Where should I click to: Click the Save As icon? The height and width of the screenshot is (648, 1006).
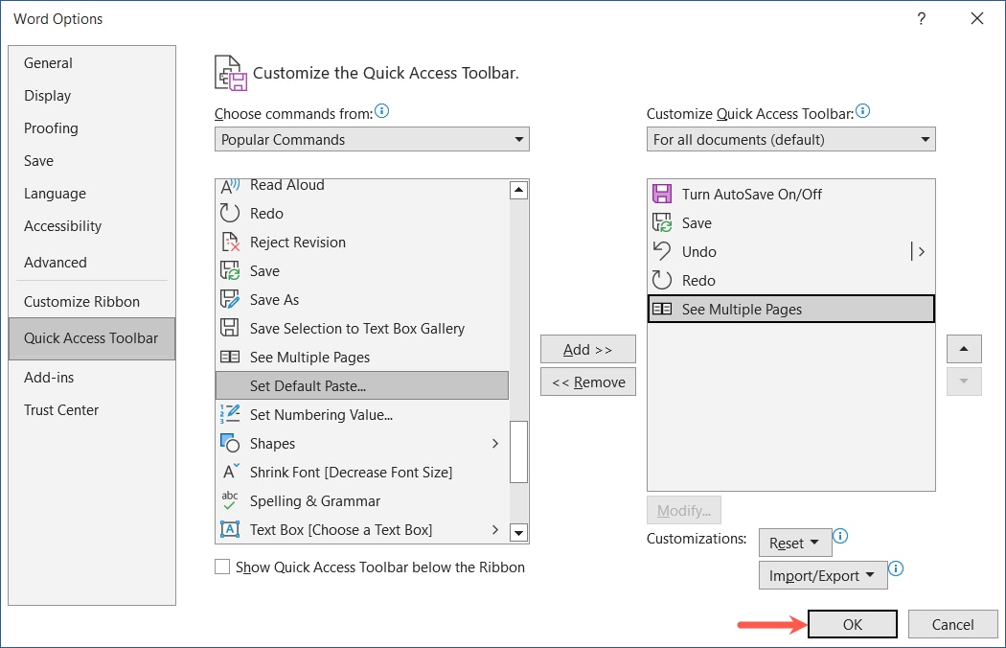[x=230, y=299]
